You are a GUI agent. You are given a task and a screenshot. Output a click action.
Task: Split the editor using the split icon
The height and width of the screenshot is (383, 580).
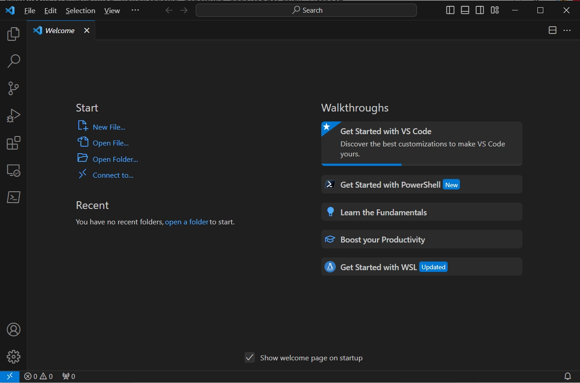point(552,30)
